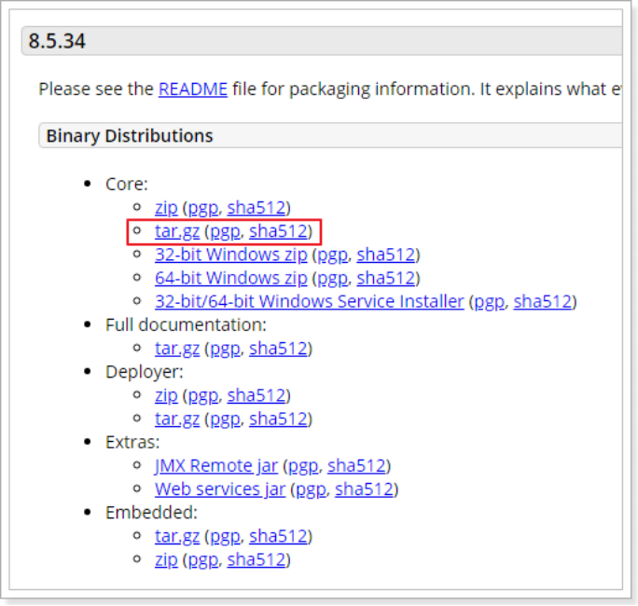Open sha512 for Web services jar
The image size is (638, 606).
(364, 489)
